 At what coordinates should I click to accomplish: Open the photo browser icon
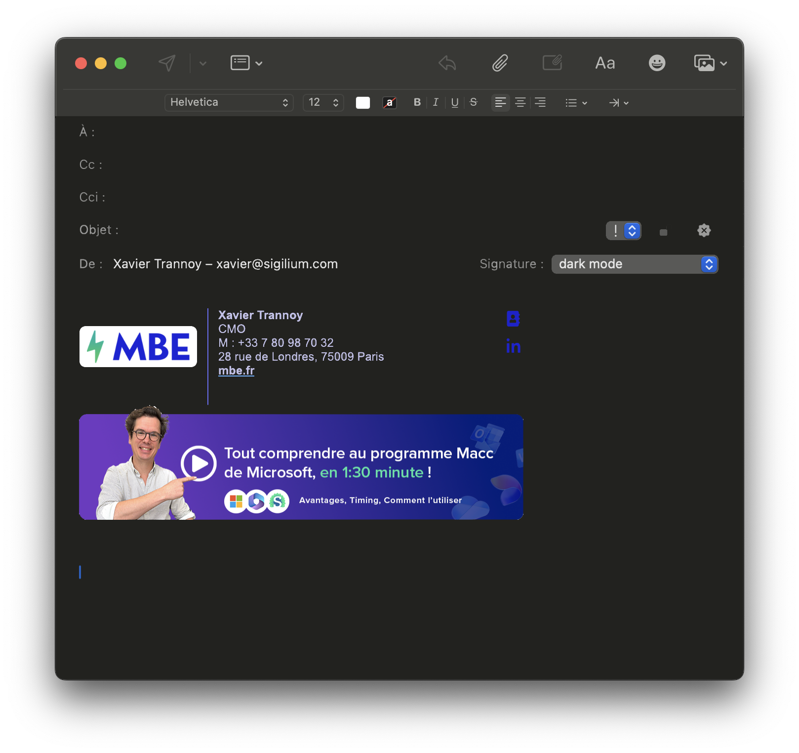(704, 63)
